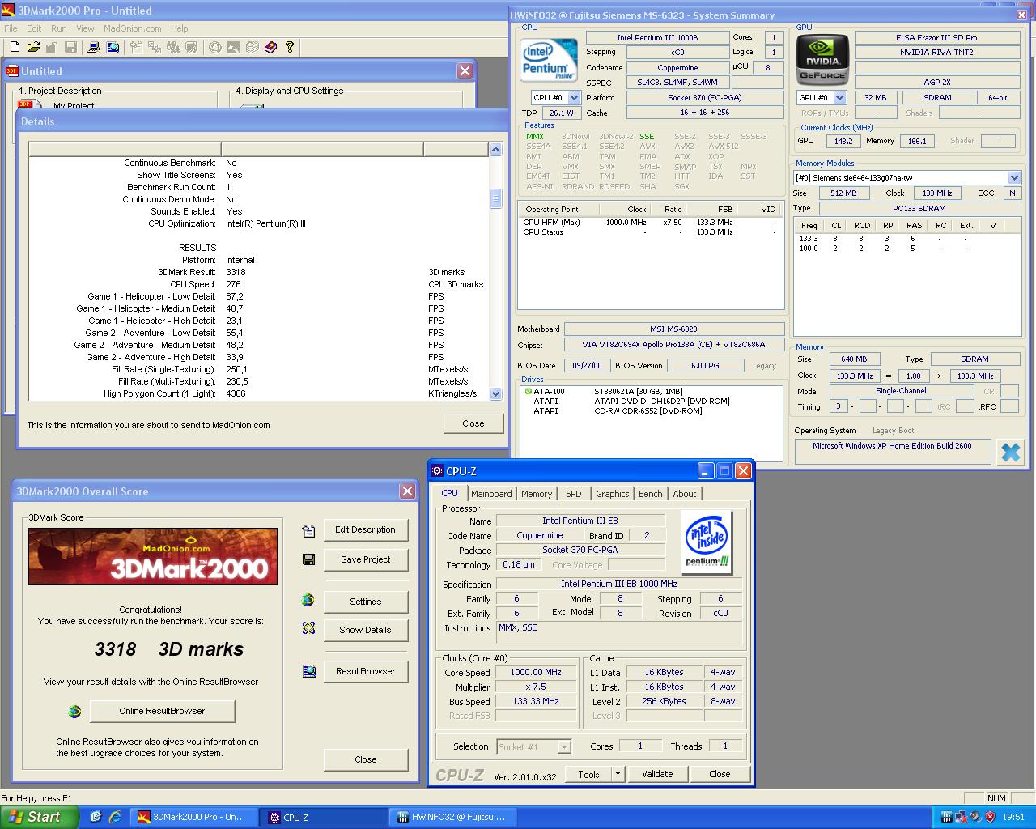Image resolution: width=1036 pixels, height=829 pixels.
Task: Click the Online ResultBrowser button
Action: tap(162, 711)
